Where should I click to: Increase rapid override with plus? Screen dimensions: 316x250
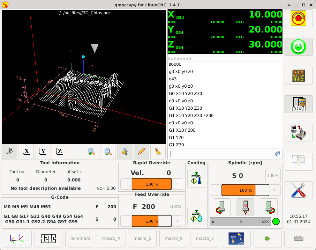[177, 184]
